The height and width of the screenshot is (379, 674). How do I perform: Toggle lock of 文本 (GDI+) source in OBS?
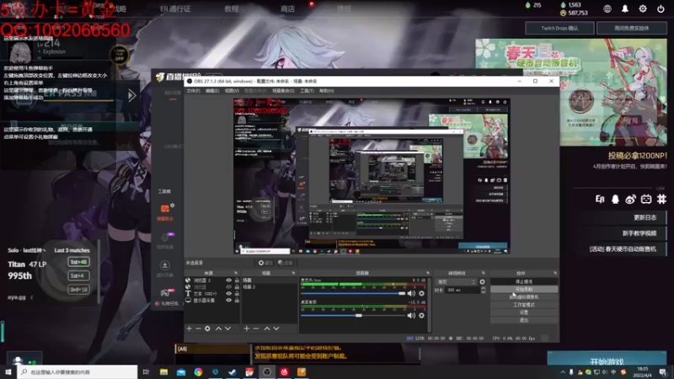(237, 293)
